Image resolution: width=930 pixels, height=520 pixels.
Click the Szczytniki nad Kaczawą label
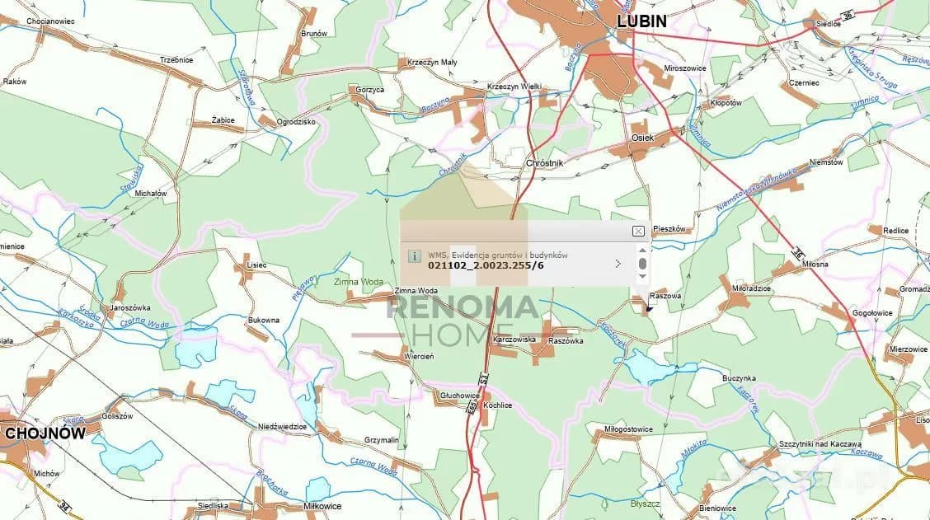click(820, 444)
